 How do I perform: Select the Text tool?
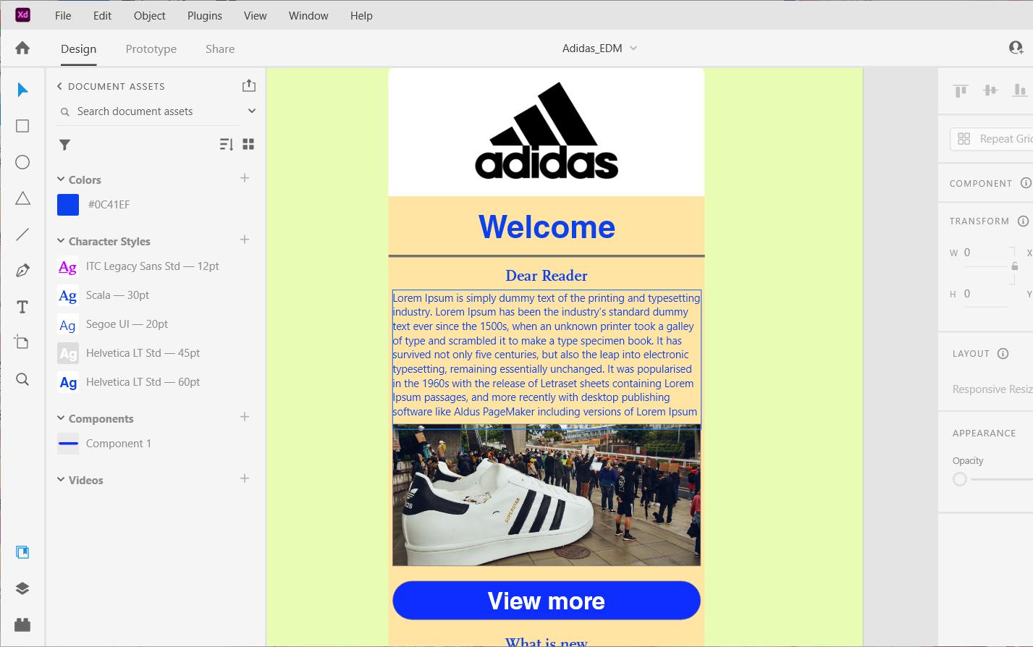pos(22,307)
